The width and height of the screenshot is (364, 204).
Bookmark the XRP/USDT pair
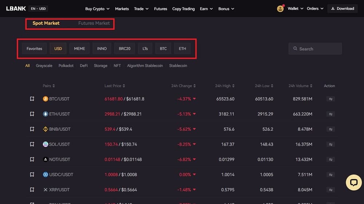[x=32, y=189]
